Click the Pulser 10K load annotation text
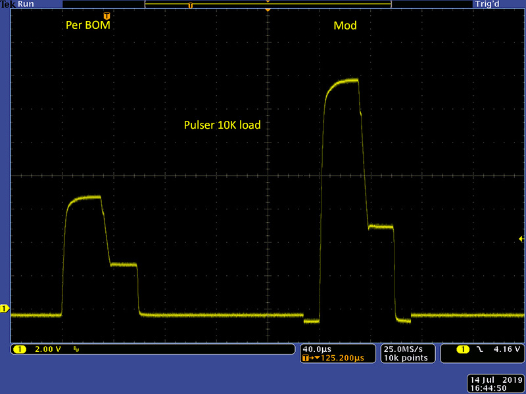 (222, 124)
